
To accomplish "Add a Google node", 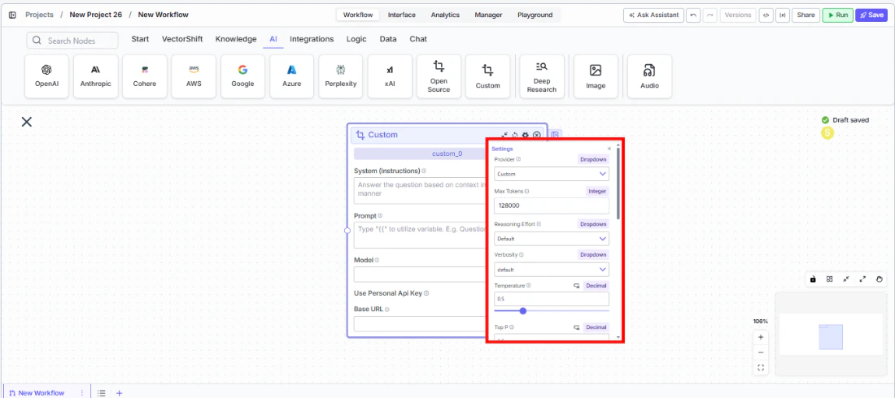I will [242, 76].
